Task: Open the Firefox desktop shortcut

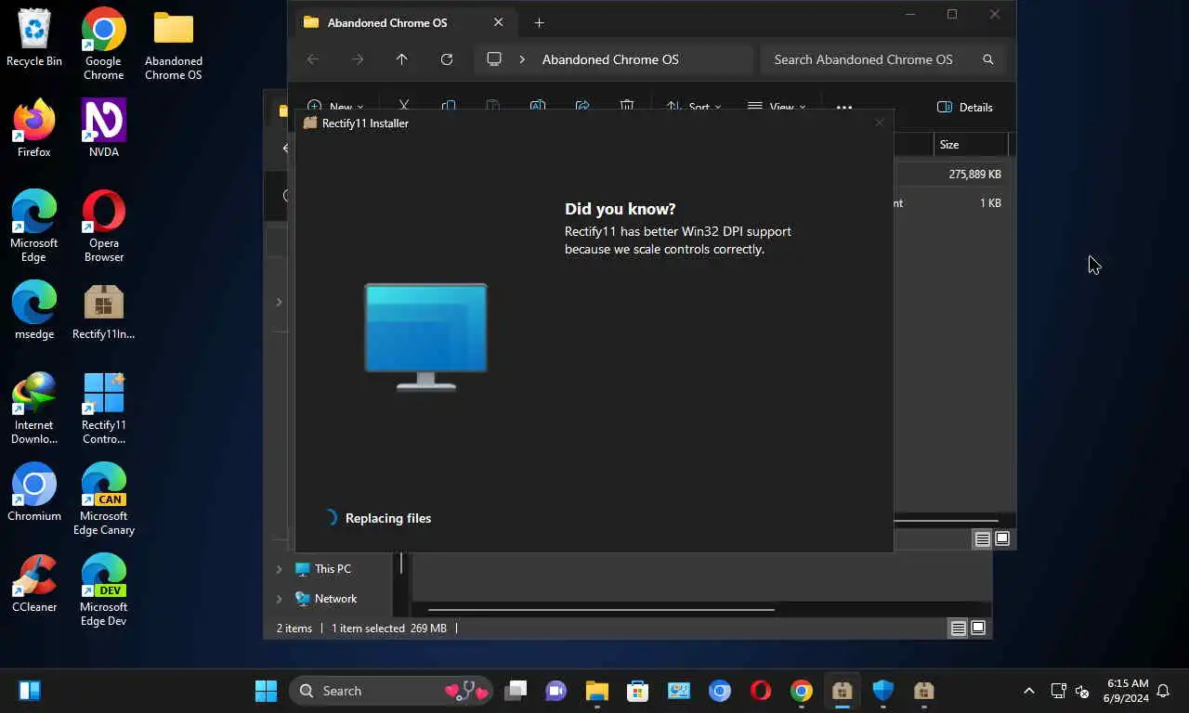Action: [x=34, y=128]
